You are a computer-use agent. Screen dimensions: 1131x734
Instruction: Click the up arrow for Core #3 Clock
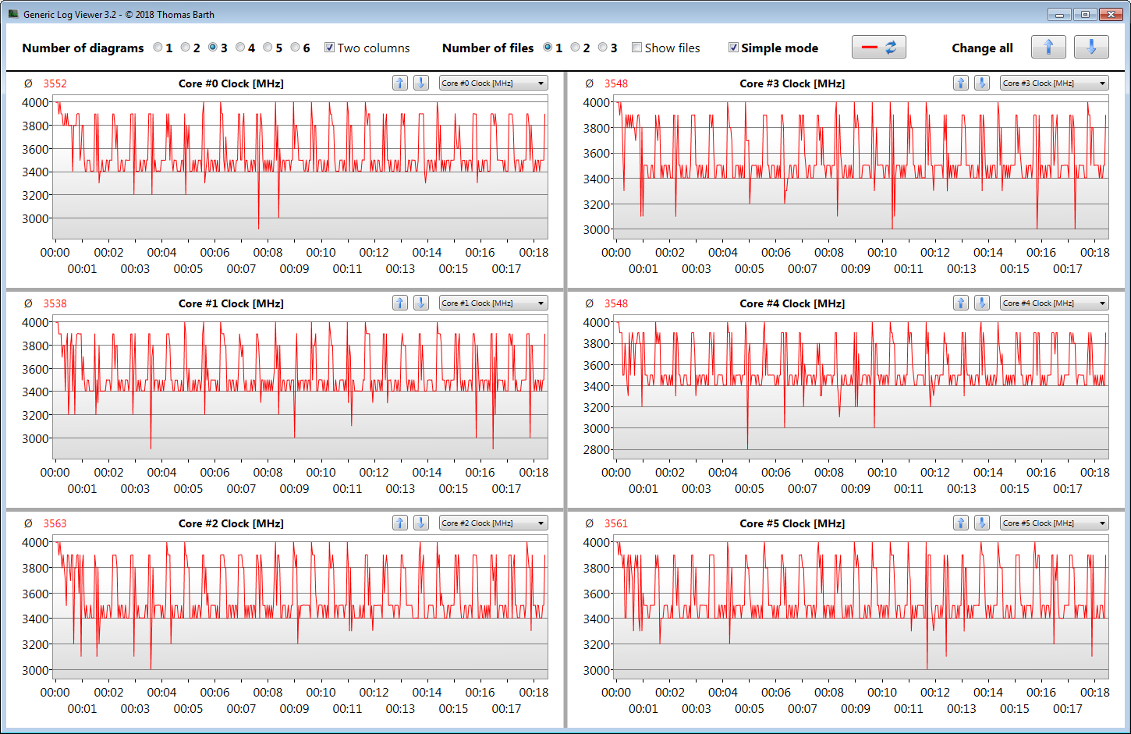pos(961,83)
